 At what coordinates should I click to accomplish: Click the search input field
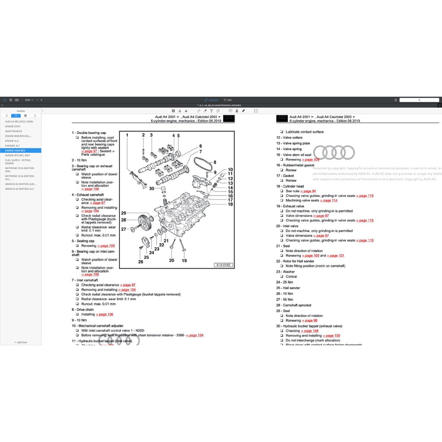coord(419,100)
